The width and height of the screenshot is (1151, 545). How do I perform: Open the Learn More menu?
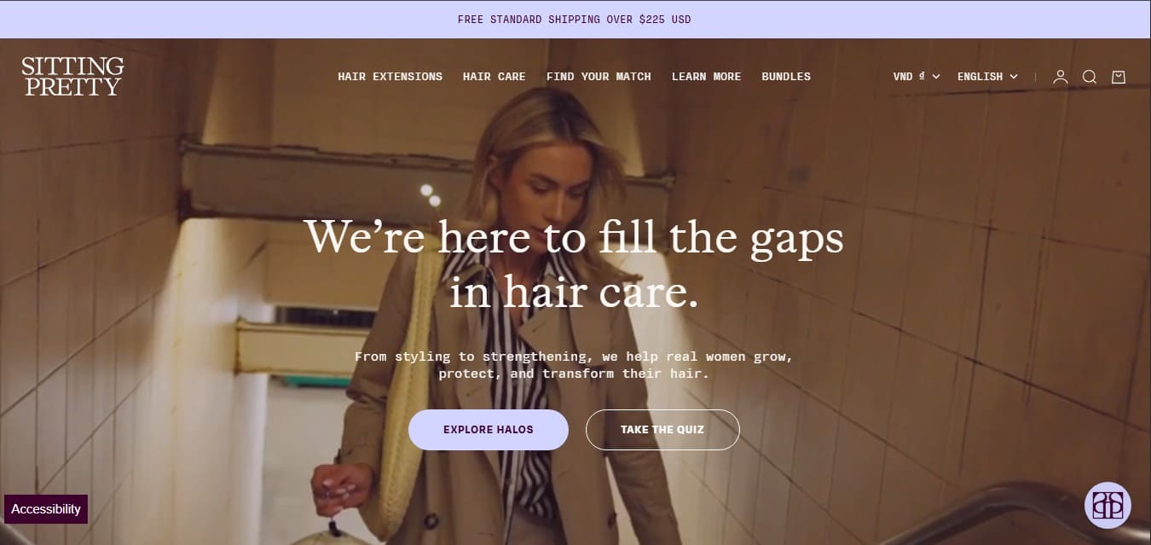pos(706,77)
